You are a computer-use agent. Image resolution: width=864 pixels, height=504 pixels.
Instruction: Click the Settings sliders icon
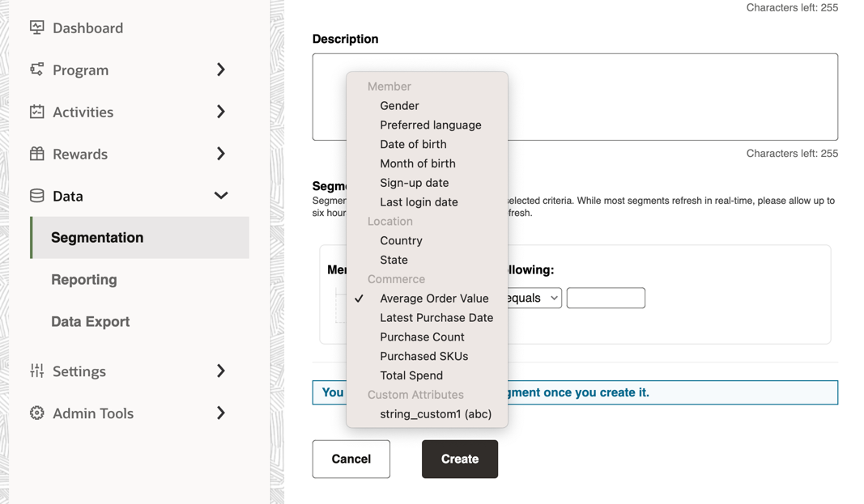click(x=37, y=371)
